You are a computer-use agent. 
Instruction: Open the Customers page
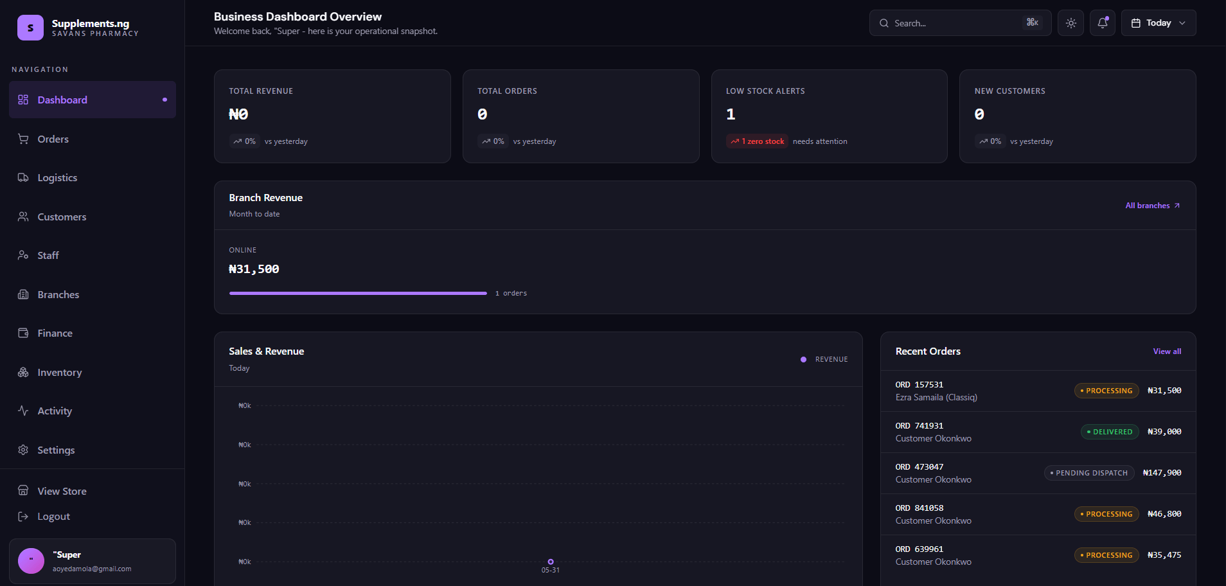click(x=93, y=217)
